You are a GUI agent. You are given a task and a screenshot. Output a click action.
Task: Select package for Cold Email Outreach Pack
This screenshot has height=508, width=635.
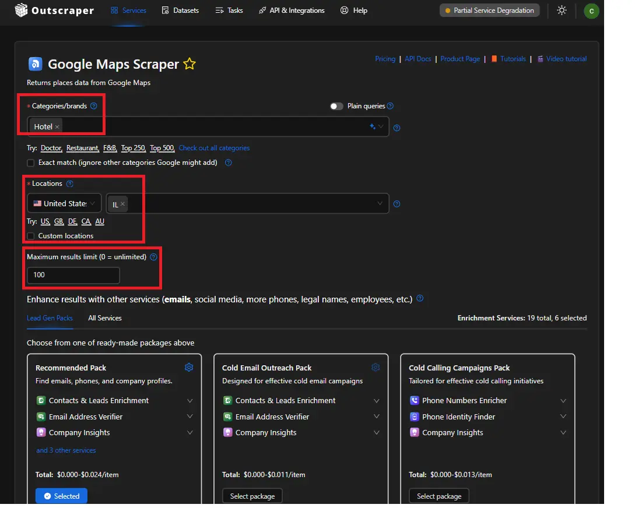(x=252, y=496)
